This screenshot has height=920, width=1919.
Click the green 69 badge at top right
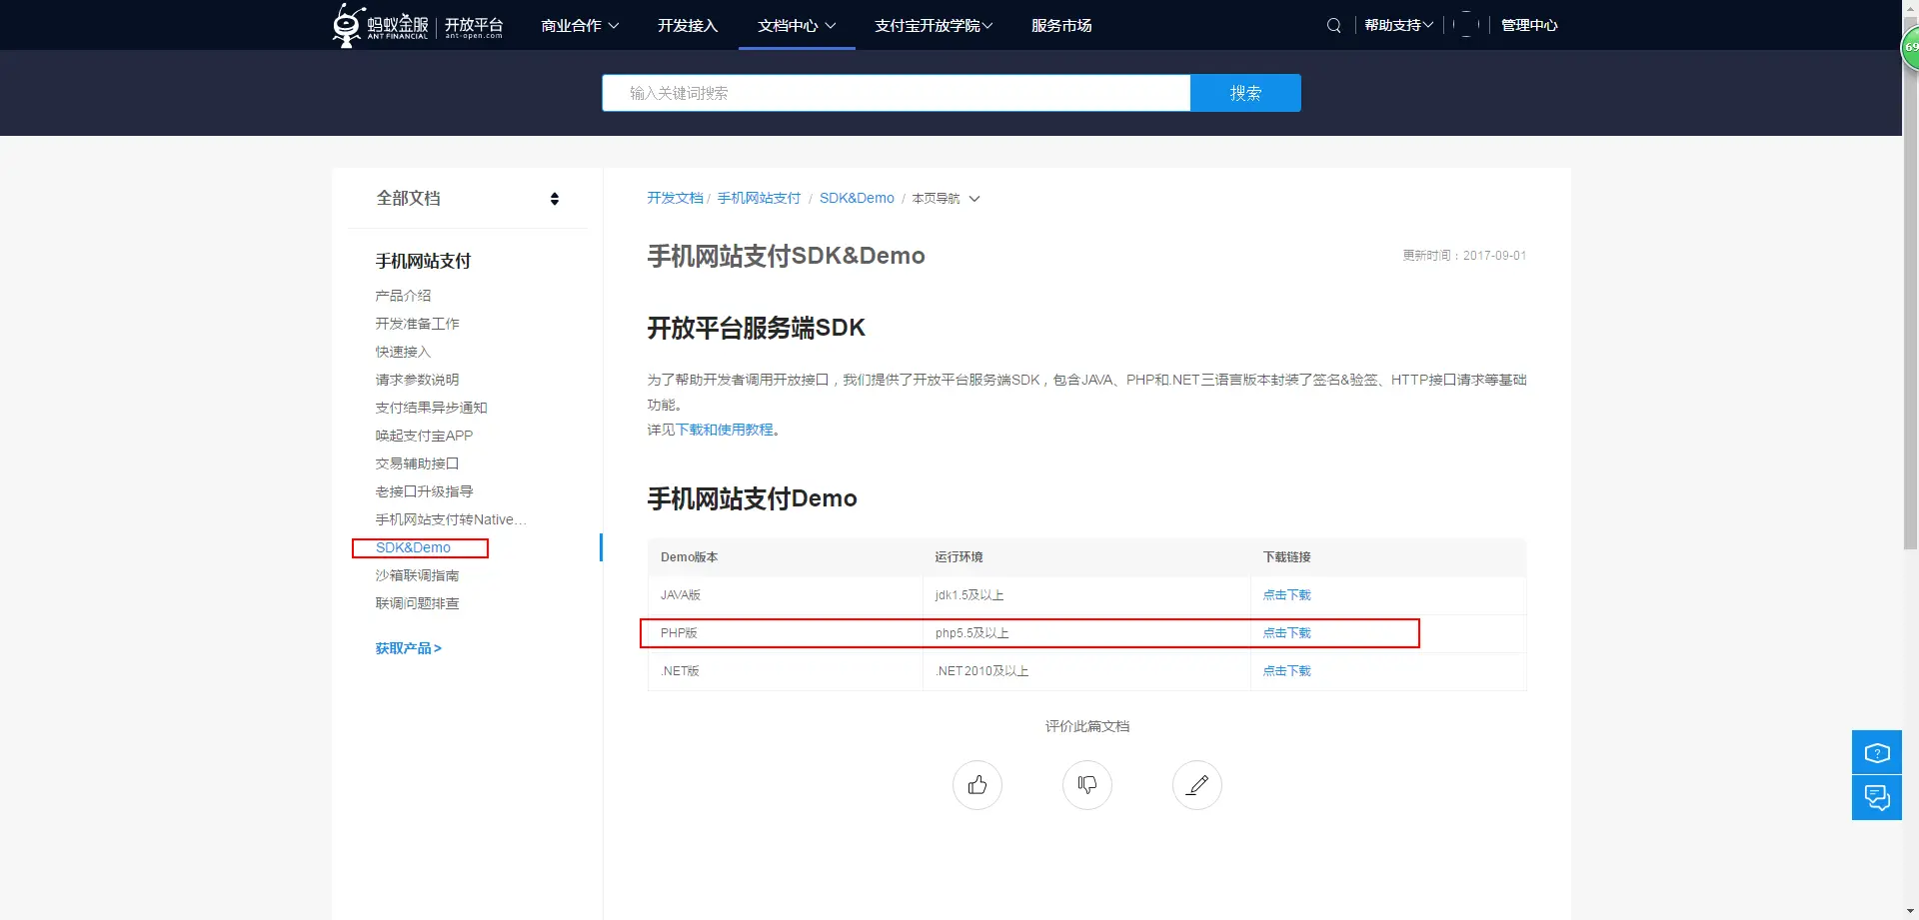pyautogui.click(x=1910, y=47)
